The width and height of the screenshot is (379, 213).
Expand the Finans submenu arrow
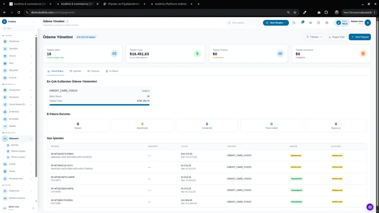[x=31, y=171]
